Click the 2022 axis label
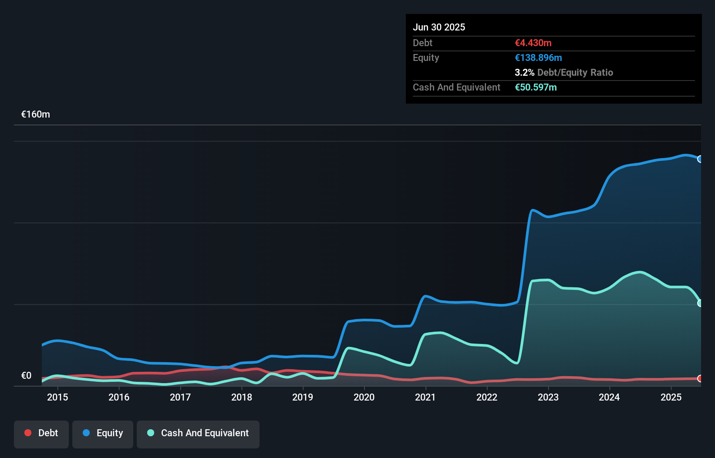Screen dimensions: 715x458 pos(487,397)
